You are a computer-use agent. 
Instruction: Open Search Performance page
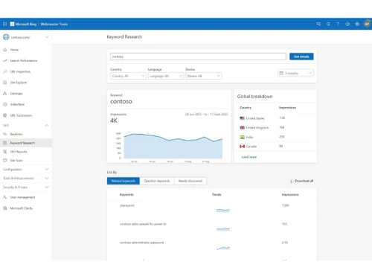(24, 61)
